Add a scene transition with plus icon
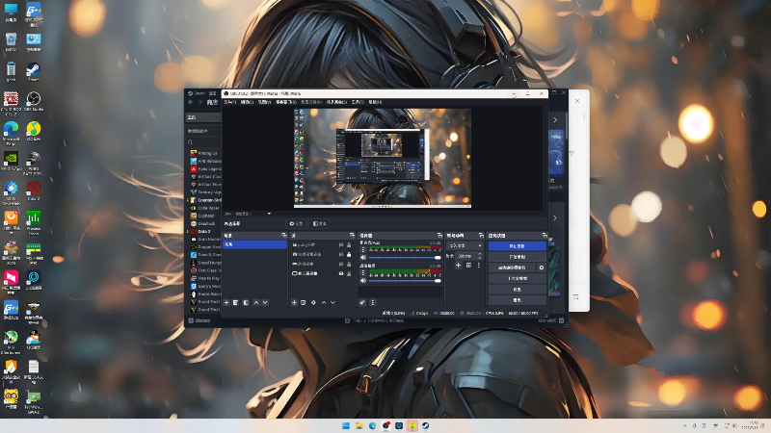 coord(458,266)
